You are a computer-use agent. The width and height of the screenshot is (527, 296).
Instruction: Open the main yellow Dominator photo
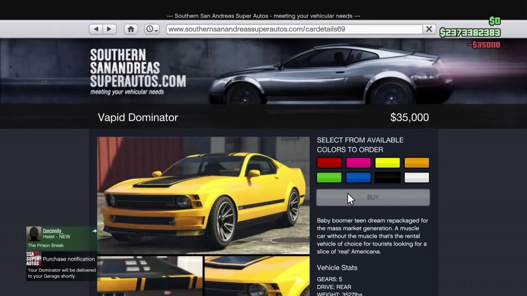pos(203,195)
